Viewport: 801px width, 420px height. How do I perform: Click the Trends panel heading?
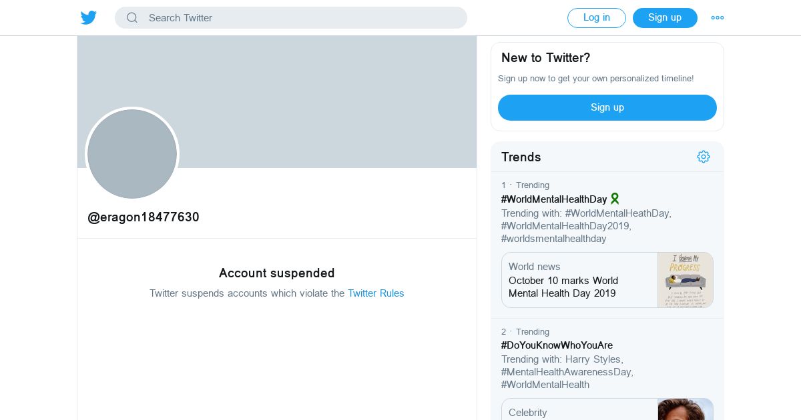[521, 157]
